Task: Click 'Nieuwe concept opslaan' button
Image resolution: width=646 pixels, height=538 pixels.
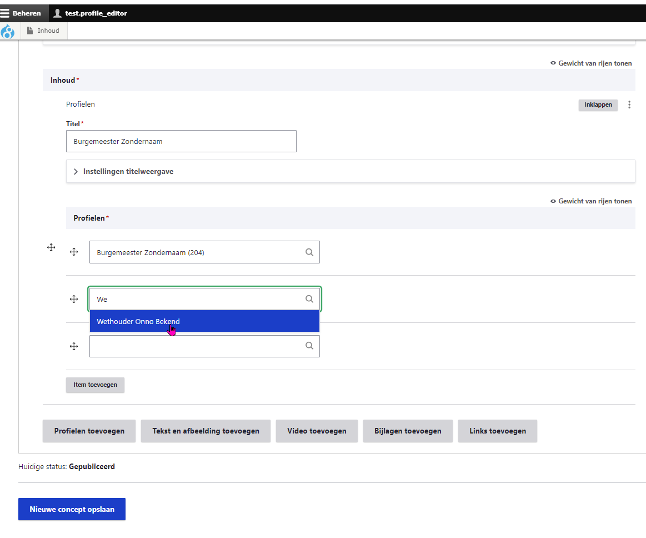Action: click(72, 509)
